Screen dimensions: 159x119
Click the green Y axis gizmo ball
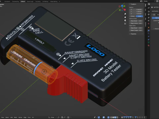tap(124, 6)
